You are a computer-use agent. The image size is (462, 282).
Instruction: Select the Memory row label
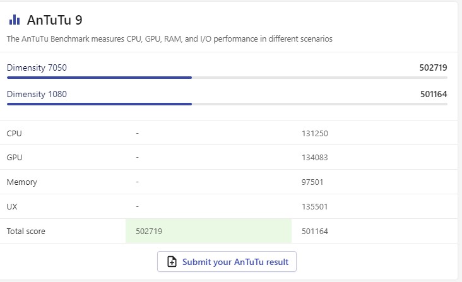click(x=21, y=182)
